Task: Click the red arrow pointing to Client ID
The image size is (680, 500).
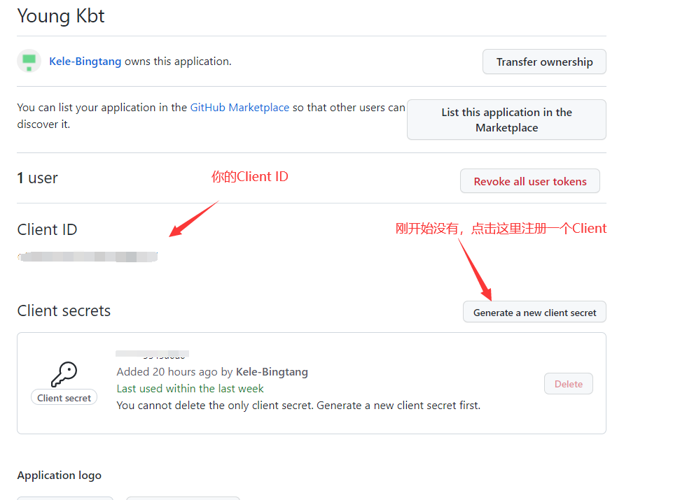Action: 194,219
